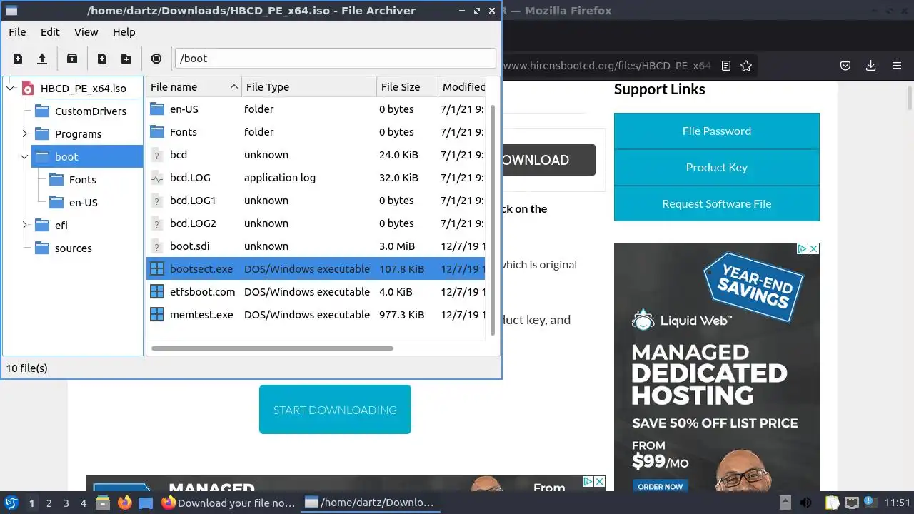Click the Add folder toolbar icon
This screenshot has width=914, height=514.
coord(126,59)
